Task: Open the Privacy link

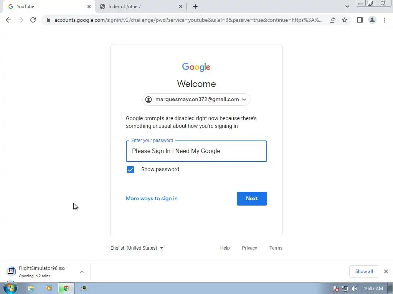Action: (249, 248)
